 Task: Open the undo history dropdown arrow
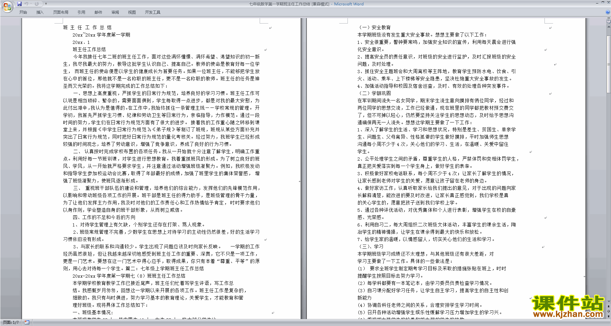31,4
